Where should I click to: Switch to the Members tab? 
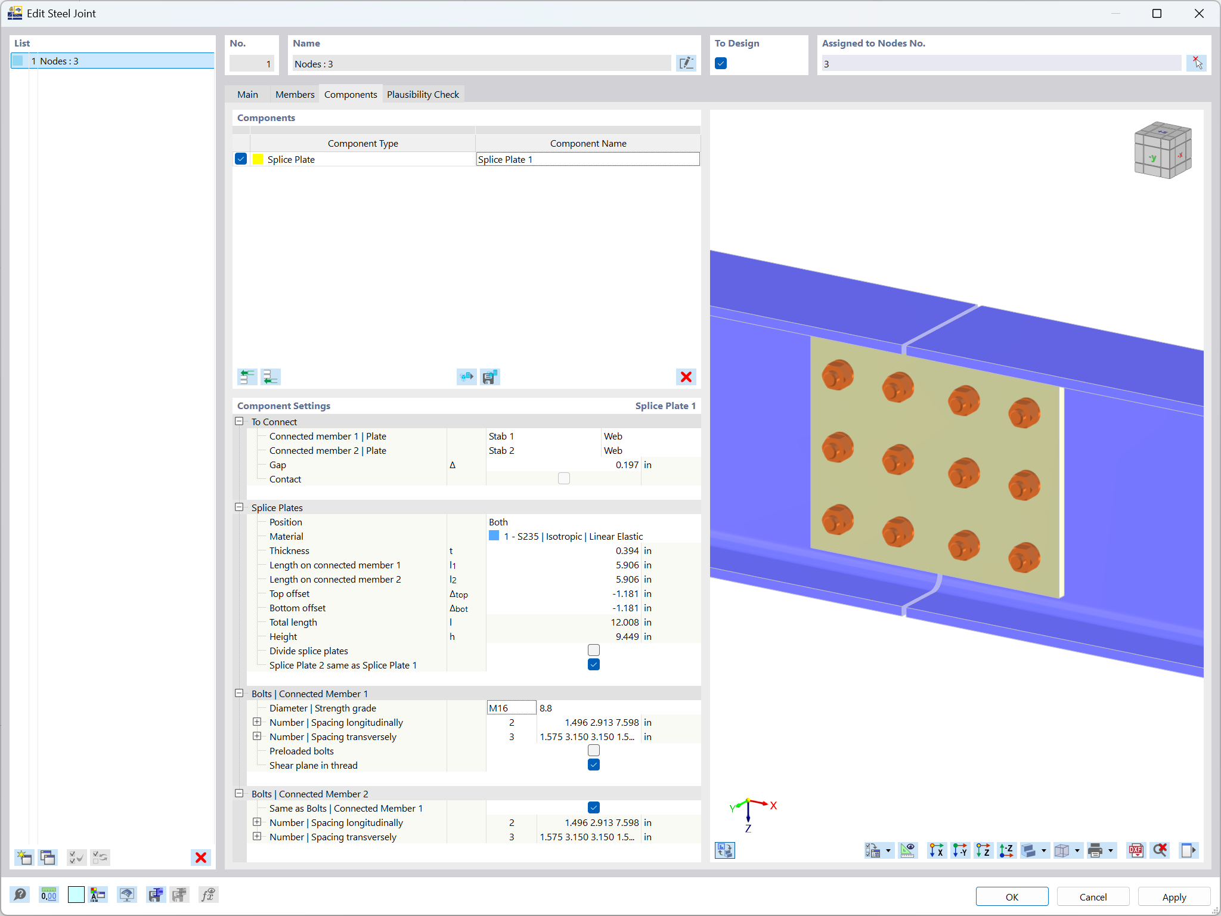295,94
